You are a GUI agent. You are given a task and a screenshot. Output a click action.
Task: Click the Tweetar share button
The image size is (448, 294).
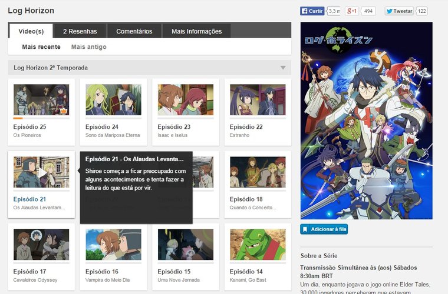tap(399, 11)
